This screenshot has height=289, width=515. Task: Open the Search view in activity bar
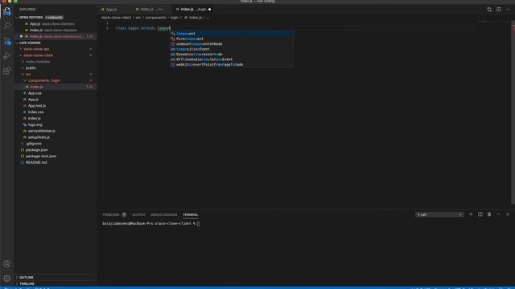coord(7,26)
